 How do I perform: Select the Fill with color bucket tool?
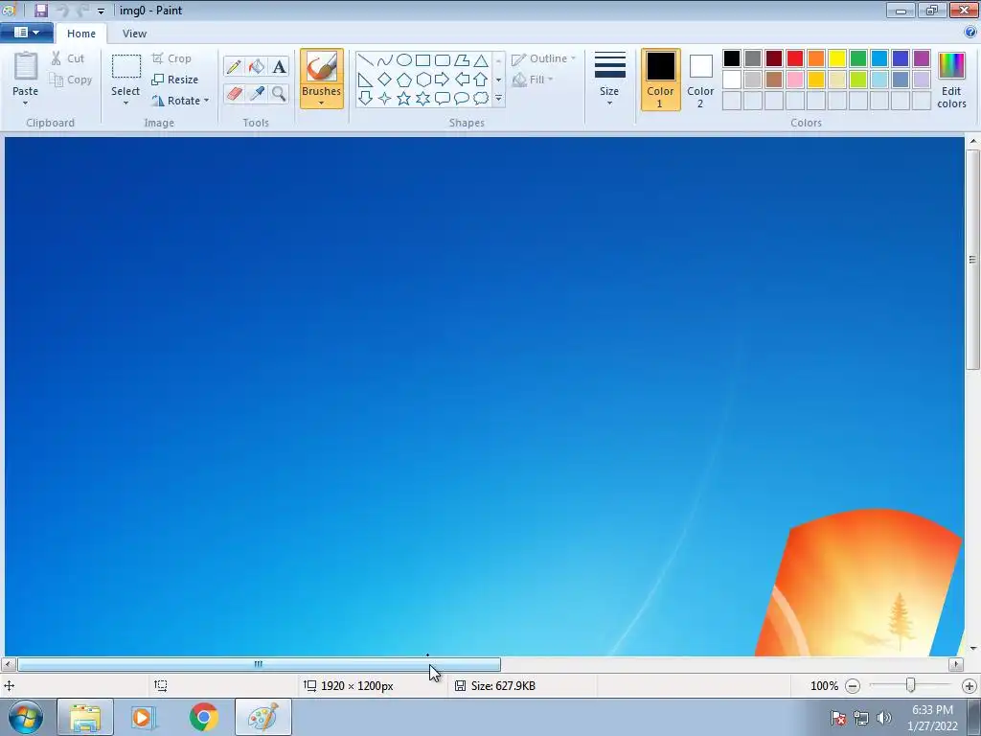click(257, 66)
